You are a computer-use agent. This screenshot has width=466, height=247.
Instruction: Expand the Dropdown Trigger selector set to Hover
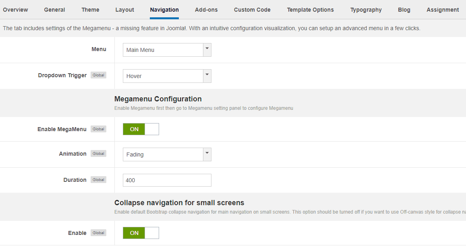(163, 76)
